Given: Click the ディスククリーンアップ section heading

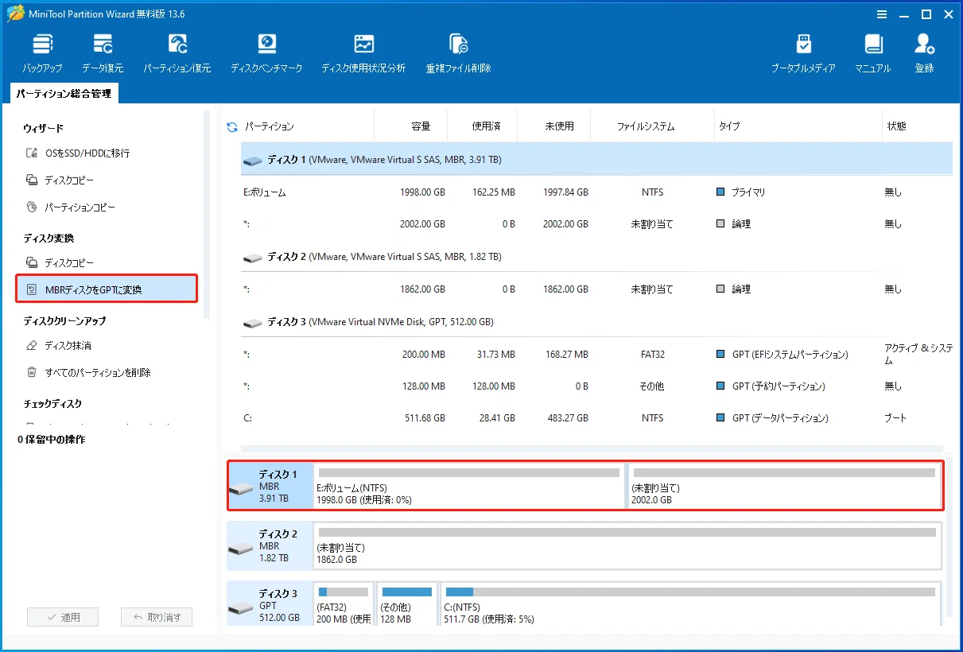Looking at the screenshot, I should [64, 321].
